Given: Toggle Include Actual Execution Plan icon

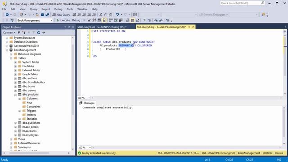Looking at the screenshot, I should [111, 20].
